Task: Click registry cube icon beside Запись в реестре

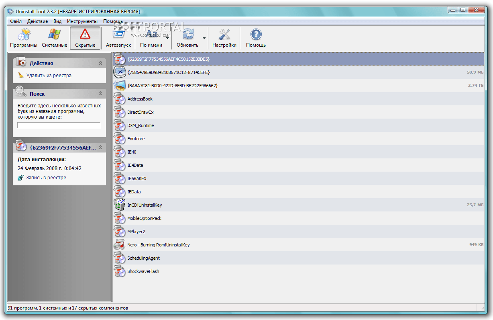Action: [x=21, y=177]
